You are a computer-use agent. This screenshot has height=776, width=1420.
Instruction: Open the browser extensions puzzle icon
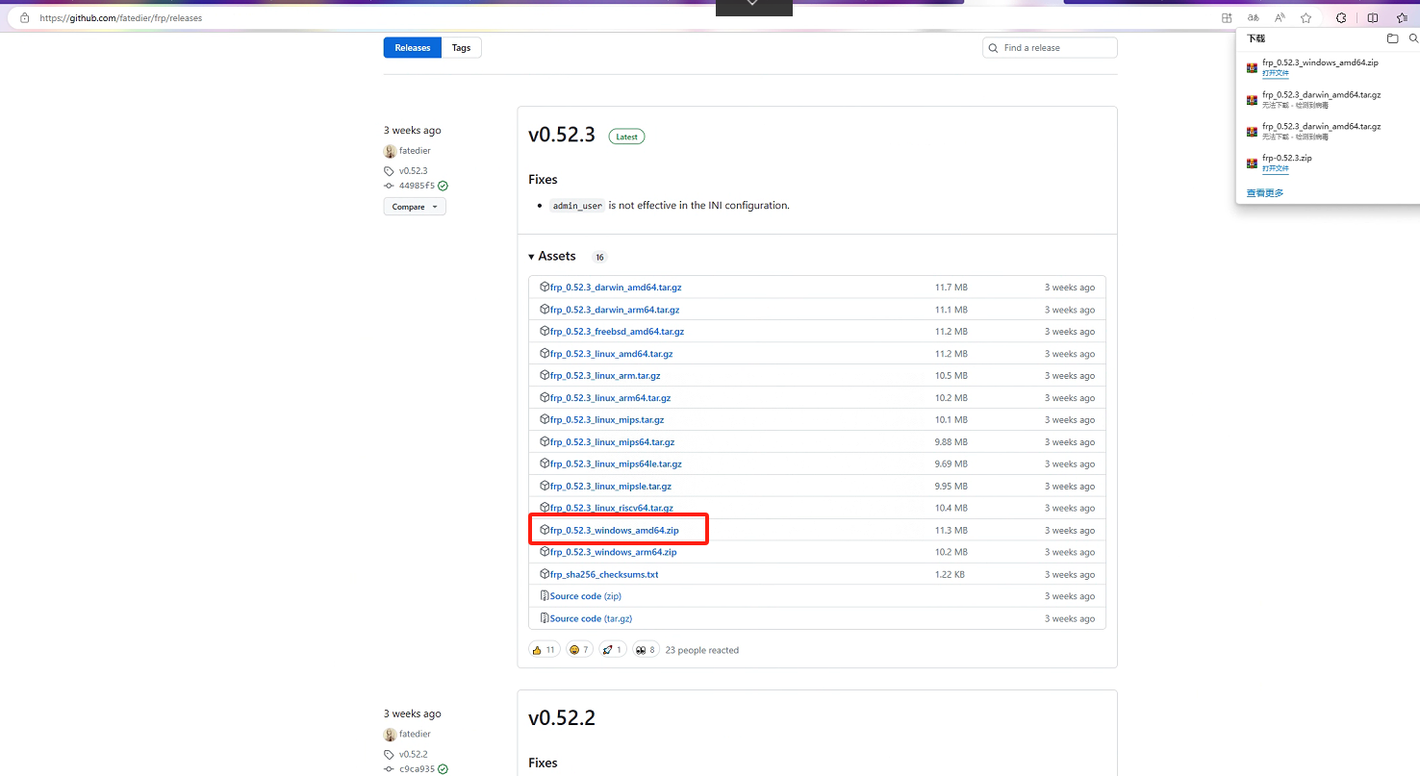(x=1341, y=17)
